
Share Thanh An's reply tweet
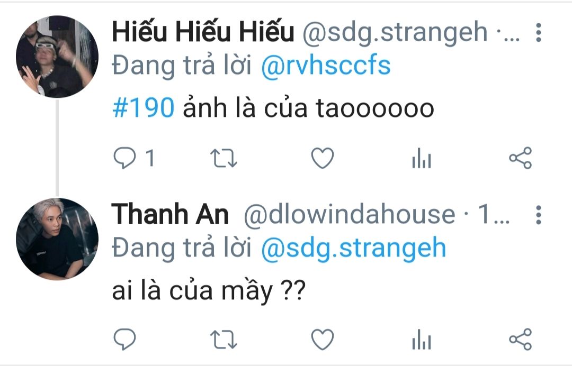click(521, 340)
